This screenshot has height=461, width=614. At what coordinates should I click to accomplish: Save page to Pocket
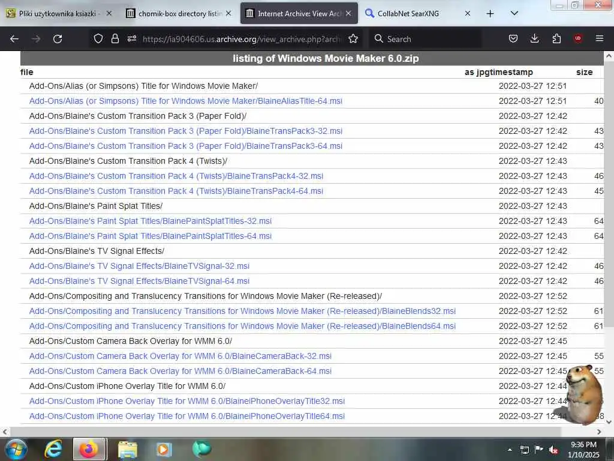point(513,38)
